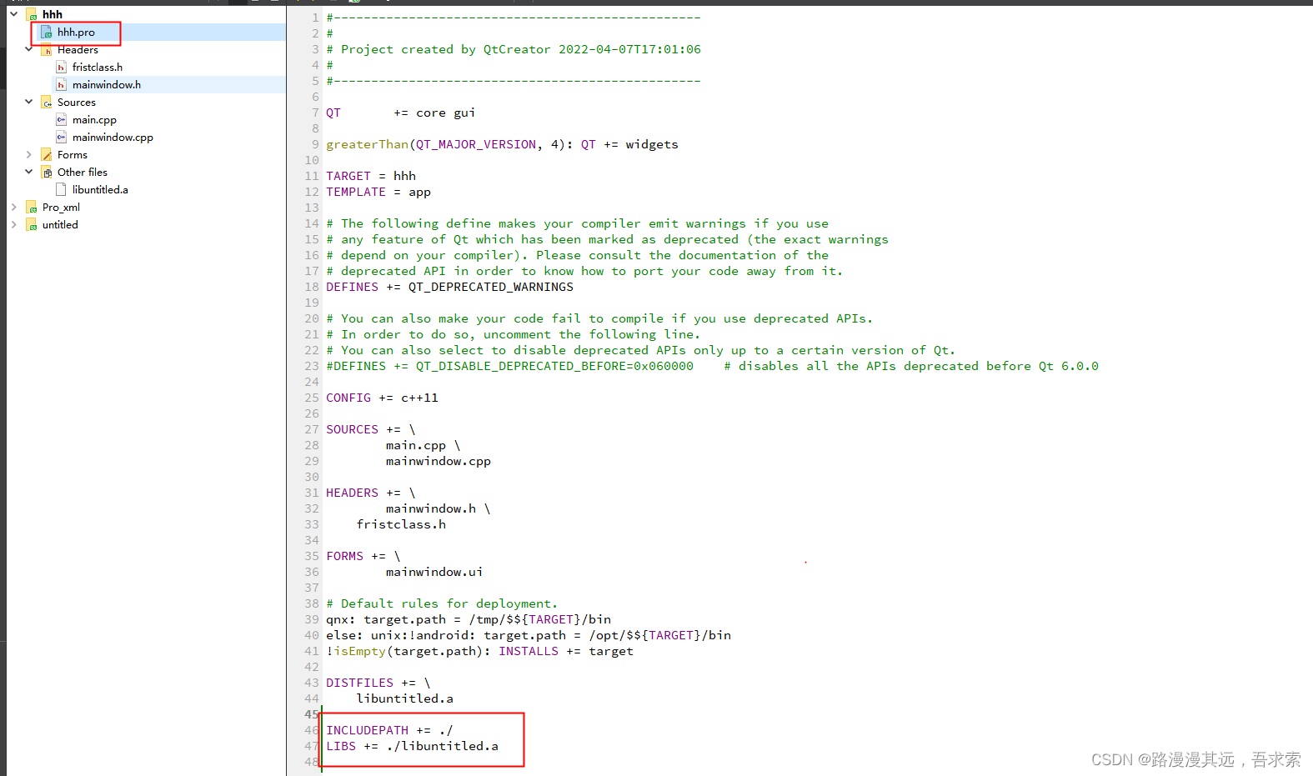This screenshot has width=1313, height=776.
Task: Click the hhh.pro file icon
Action: point(47,32)
